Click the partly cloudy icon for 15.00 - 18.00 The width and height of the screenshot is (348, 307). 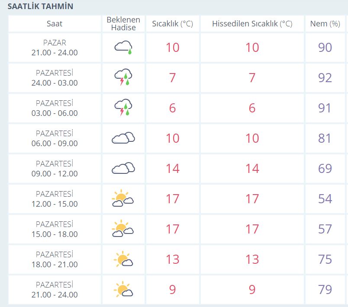point(123,228)
